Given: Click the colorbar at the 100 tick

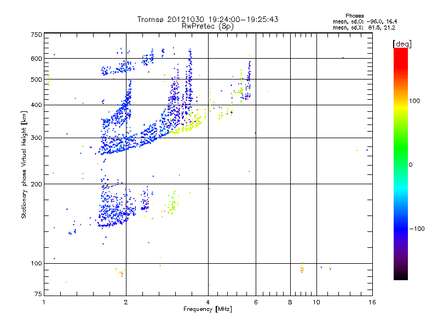Looking at the screenshot, I should (401, 101).
